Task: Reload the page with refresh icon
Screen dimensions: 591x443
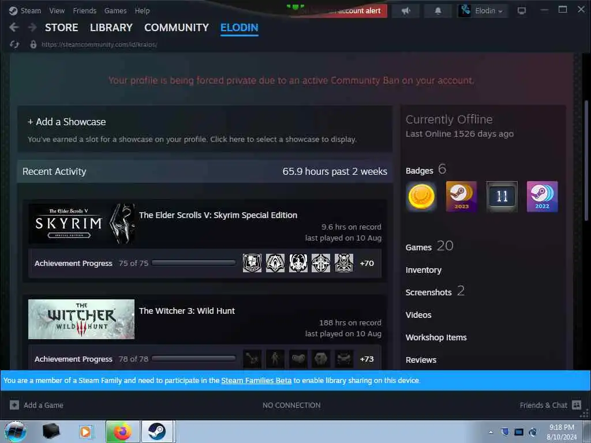Action: point(14,44)
